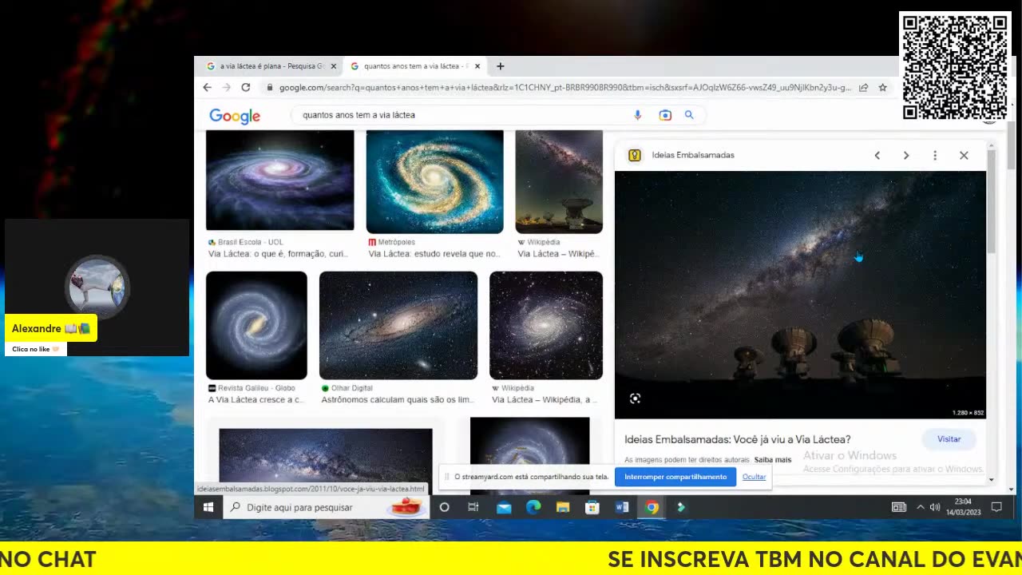This screenshot has width=1022, height=575.
Task: Open the Google logo homepage link
Action: click(235, 116)
